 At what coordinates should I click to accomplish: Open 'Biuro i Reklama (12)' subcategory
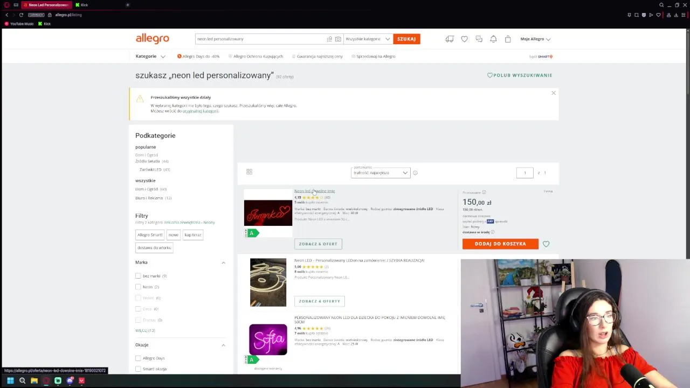pos(153,198)
